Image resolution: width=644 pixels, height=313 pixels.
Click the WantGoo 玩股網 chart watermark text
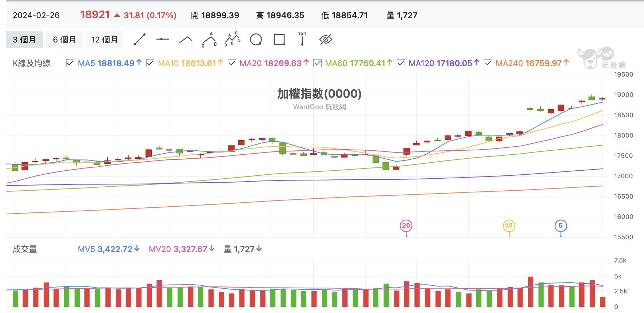tap(319, 107)
